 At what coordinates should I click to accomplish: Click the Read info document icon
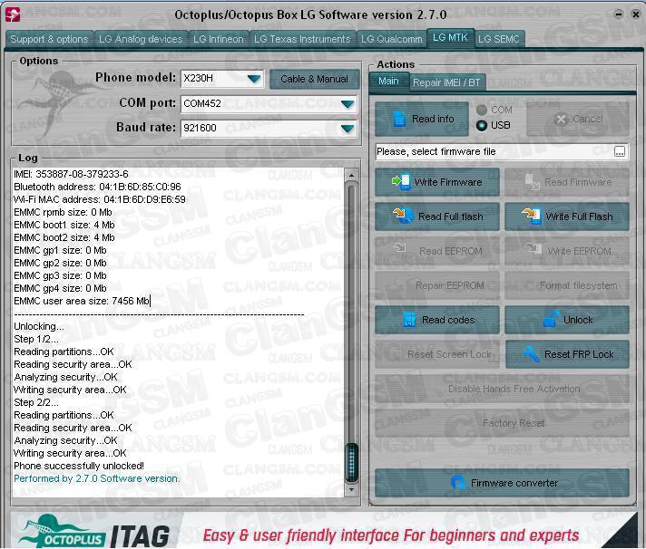399,119
